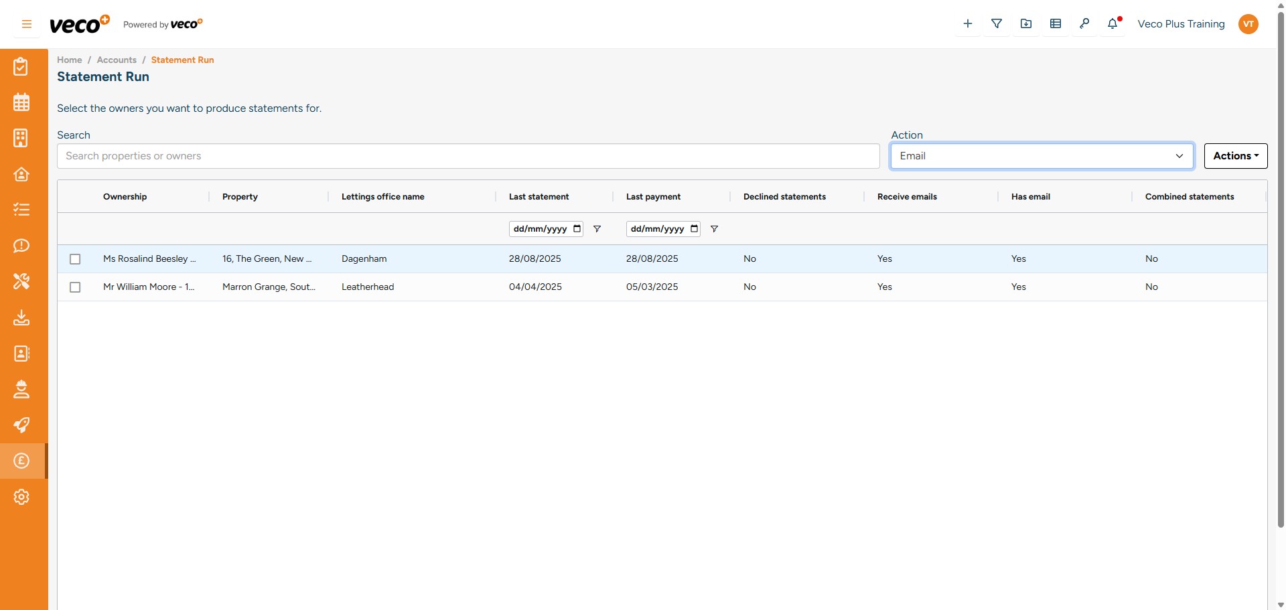The image size is (1286, 610).
Task: Go to Accounts in the breadcrumb
Action: pyautogui.click(x=117, y=60)
